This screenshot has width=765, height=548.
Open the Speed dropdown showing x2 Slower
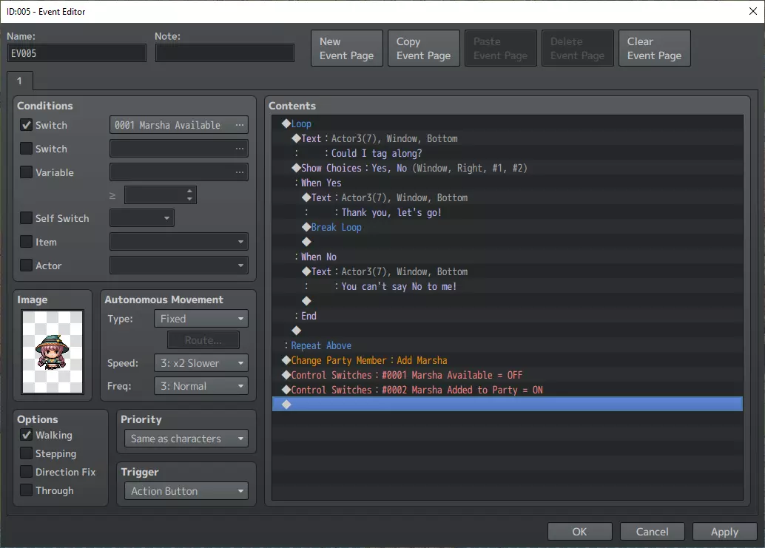tap(200, 364)
